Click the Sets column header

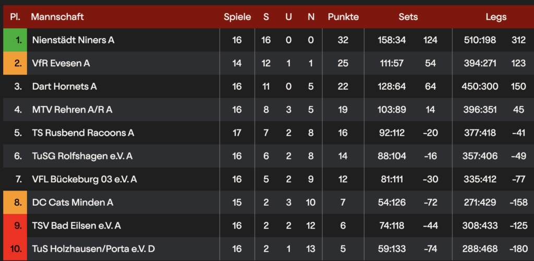click(408, 17)
